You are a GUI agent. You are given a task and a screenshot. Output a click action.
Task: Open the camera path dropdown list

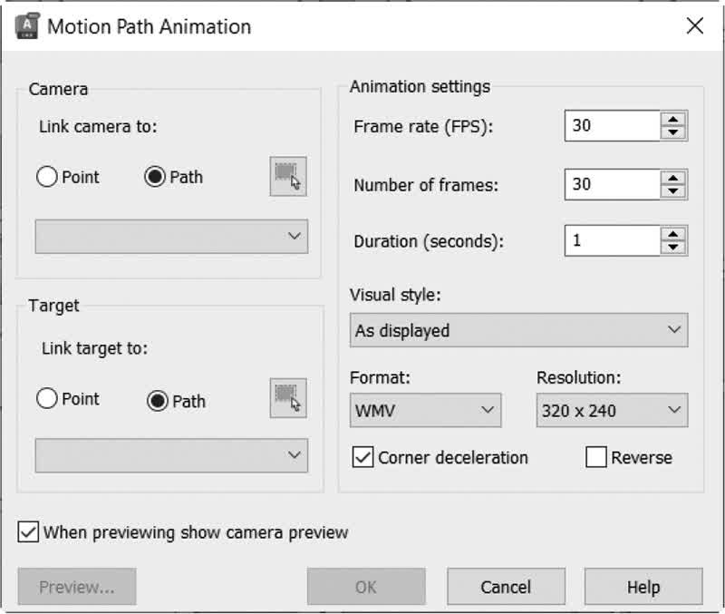pos(171,237)
